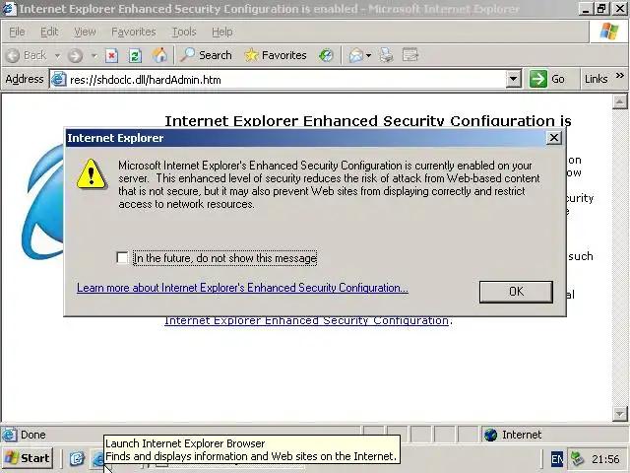Click the network tray icon
Screen dimensions: 630x473
click(x=578, y=458)
